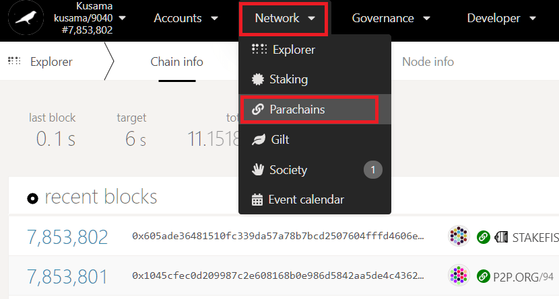Select Event calendar from Network menu
Image resolution: width=559 pixels, height=299 pixels.
pos(306,200)
